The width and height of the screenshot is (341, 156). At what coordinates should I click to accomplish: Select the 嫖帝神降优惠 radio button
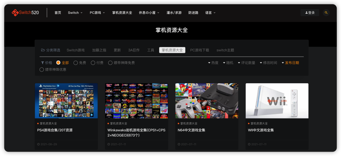[x=42, y=70]
